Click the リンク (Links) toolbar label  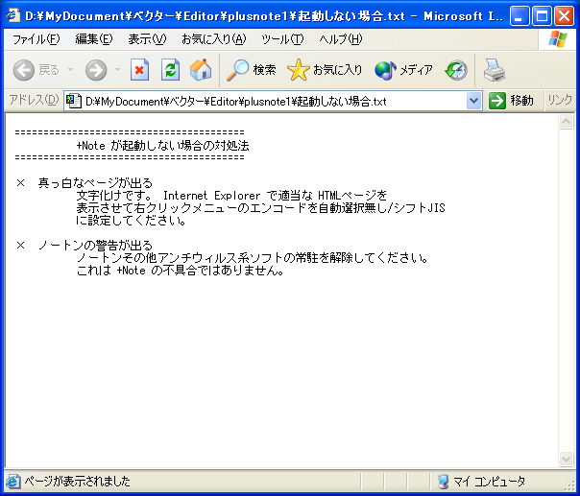(560, 100)
